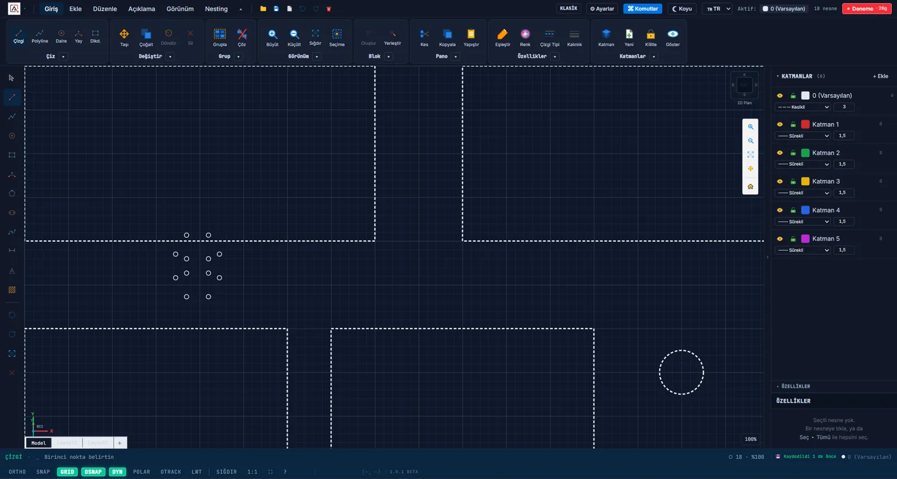Click the Ayarlar settings button
897x479 pixels.
click(x=602, y=9)
